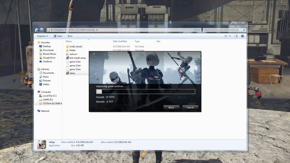Click the button left of Cancel in installer
Viewport: 290px width, 163px height.
pos(171,107)
